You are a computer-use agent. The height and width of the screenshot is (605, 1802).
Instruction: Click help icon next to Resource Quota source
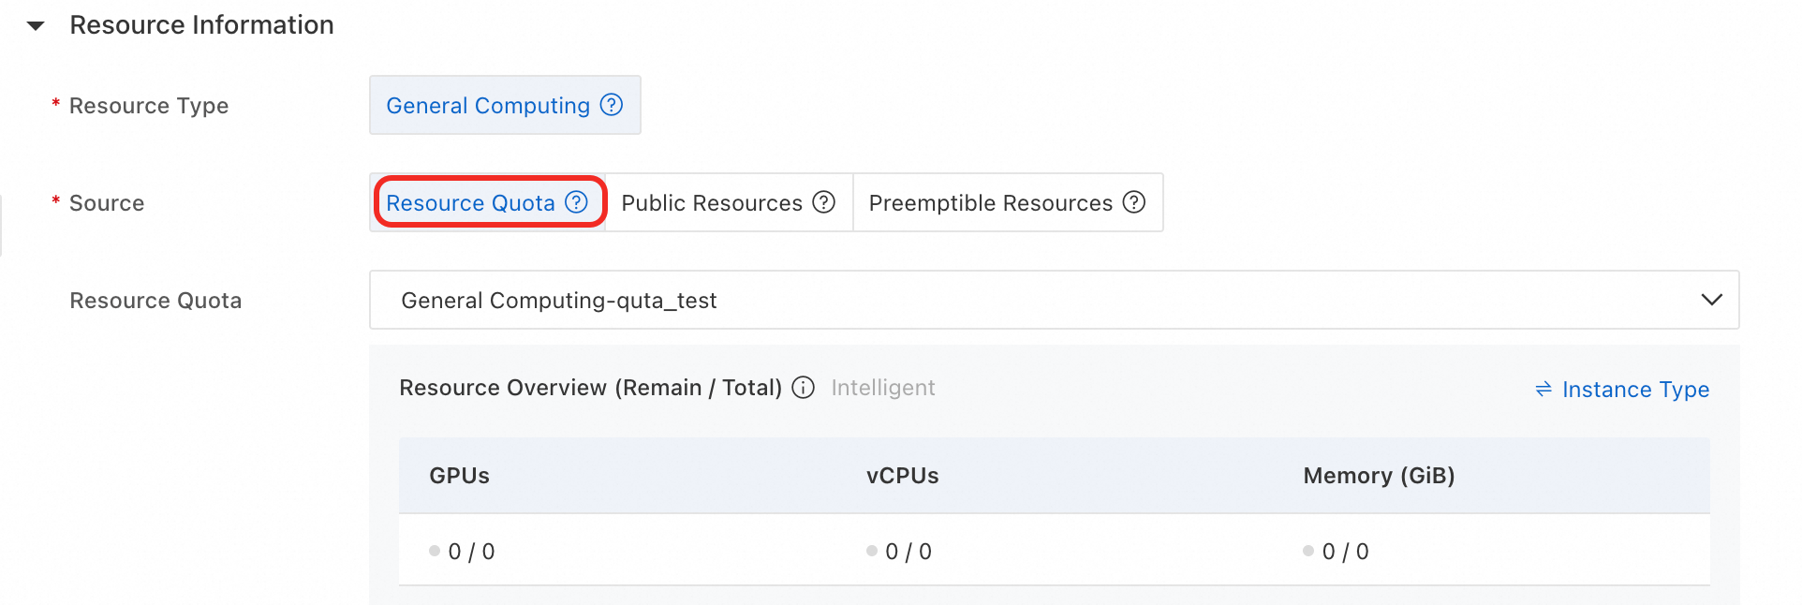pos(577,202)
